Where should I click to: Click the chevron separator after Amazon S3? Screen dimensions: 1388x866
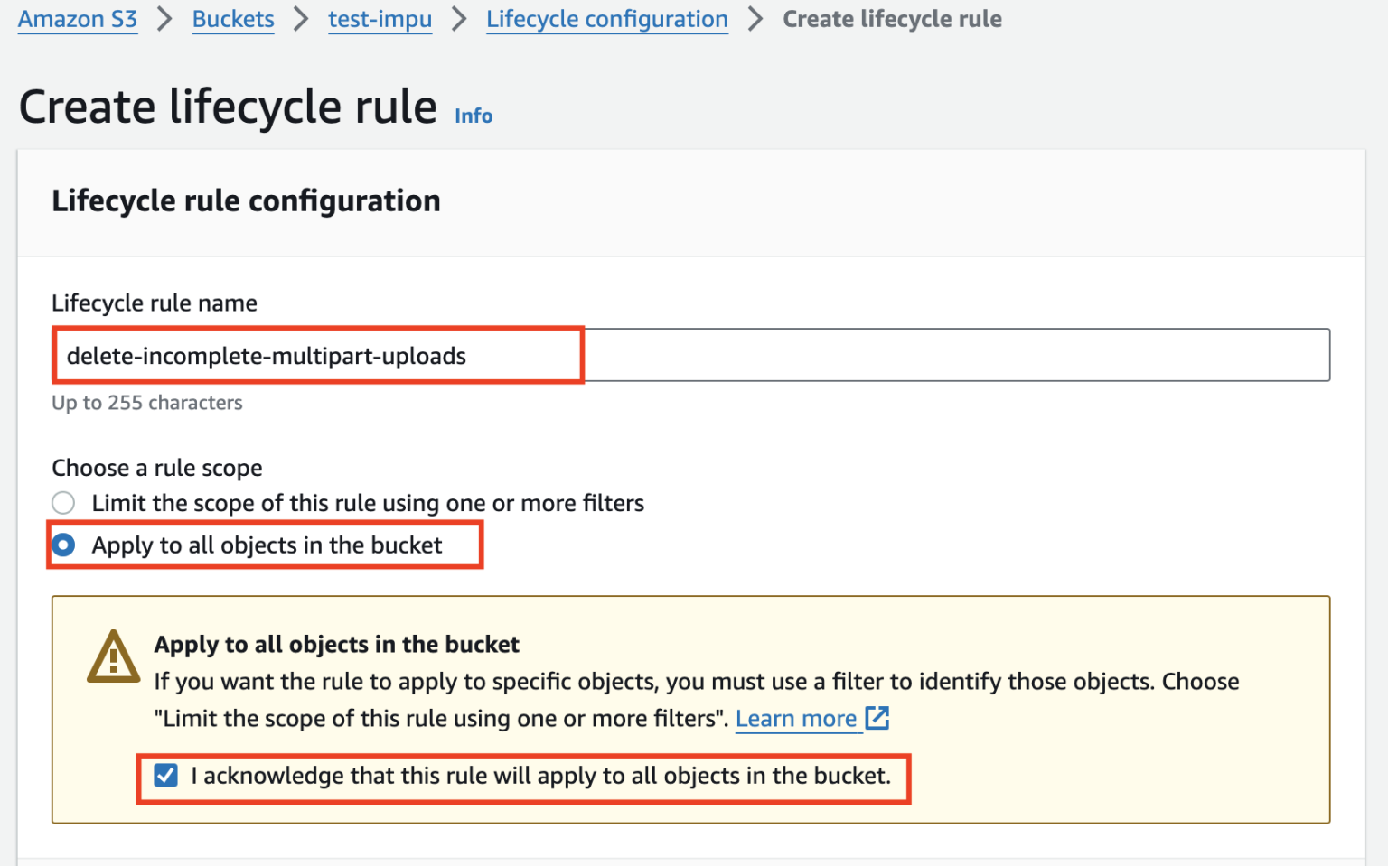(x=164, y=19)
